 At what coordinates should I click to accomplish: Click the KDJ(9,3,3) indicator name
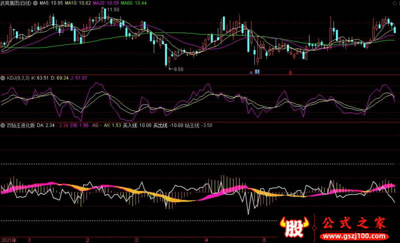click(18, 78)
